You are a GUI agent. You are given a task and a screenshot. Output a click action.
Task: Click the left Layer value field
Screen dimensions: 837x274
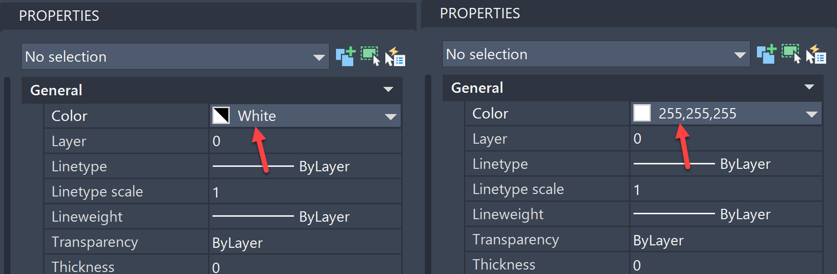coord(305,141)
